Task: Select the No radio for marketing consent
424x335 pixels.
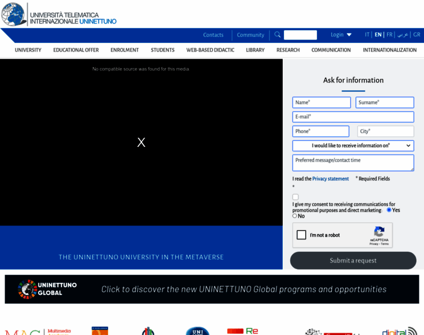Action: point(295,216)
